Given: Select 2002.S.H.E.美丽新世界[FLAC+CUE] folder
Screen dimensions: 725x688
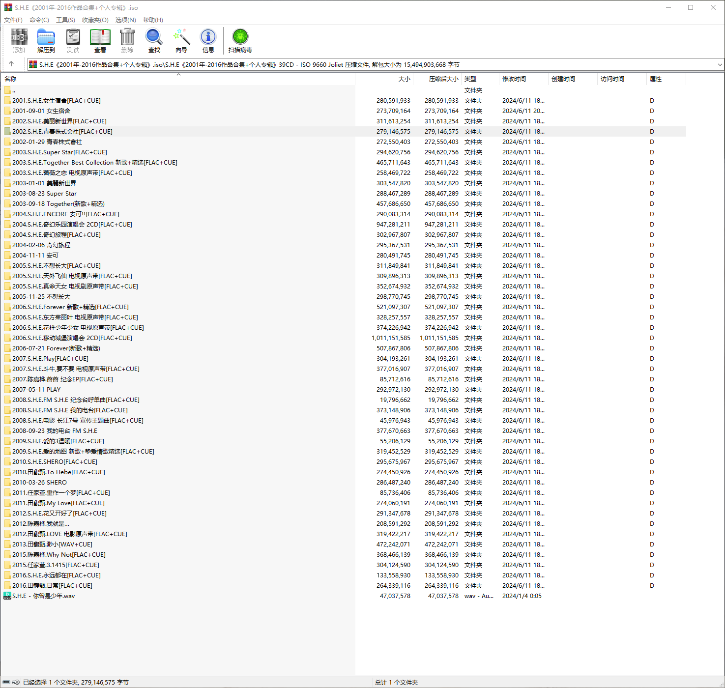Looking at the screenshot, I should coord(59,121).
